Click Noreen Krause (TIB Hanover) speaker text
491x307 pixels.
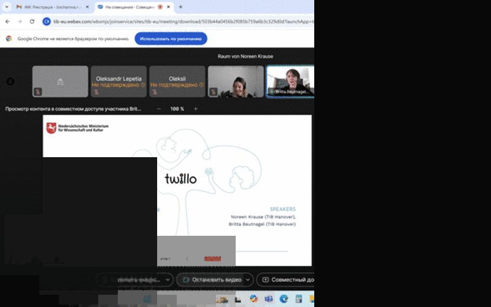pyautogui.click(x=263, y=217)
